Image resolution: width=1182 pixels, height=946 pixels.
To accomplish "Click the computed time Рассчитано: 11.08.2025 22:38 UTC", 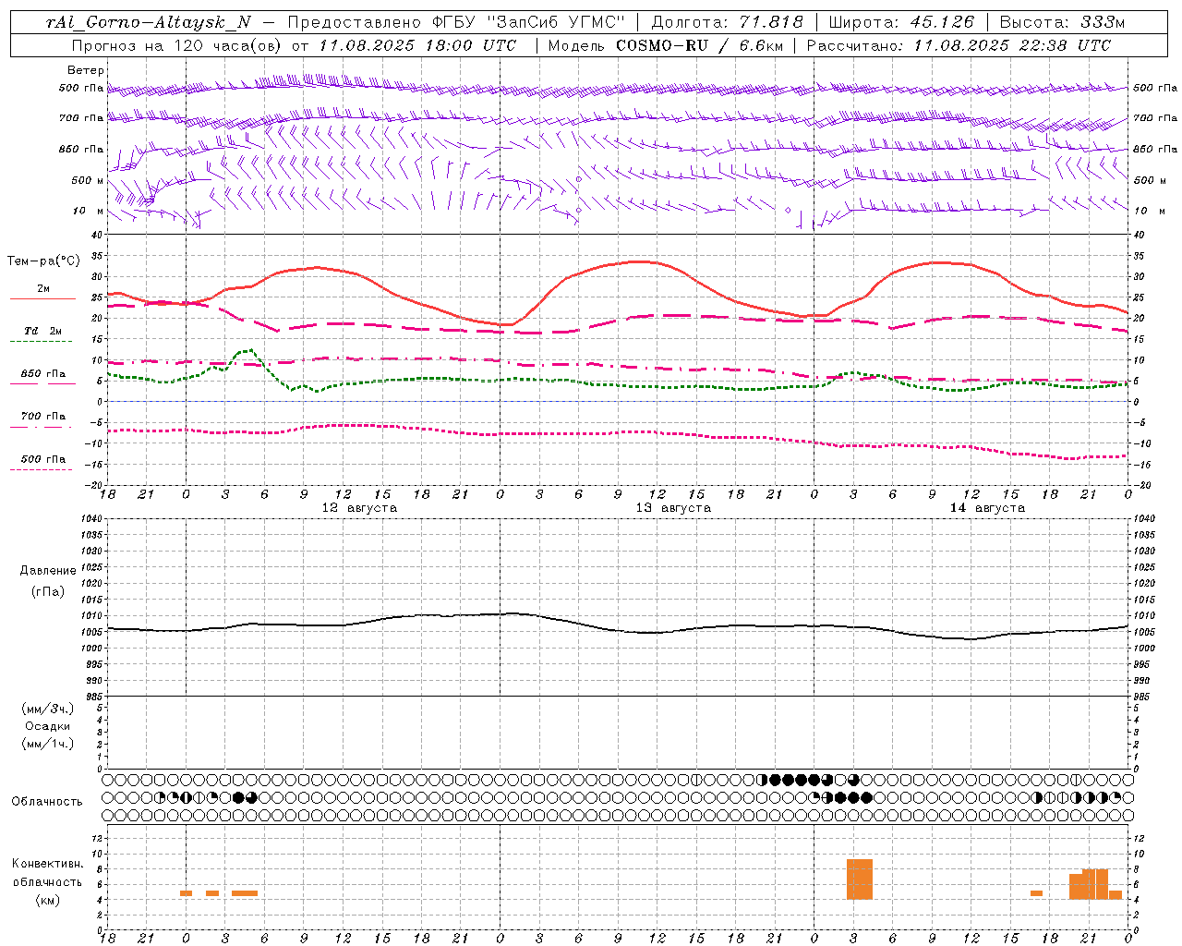I will [x=959, y=45].
